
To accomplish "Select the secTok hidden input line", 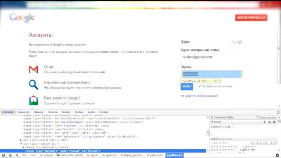I will click(x=63, y=129).
